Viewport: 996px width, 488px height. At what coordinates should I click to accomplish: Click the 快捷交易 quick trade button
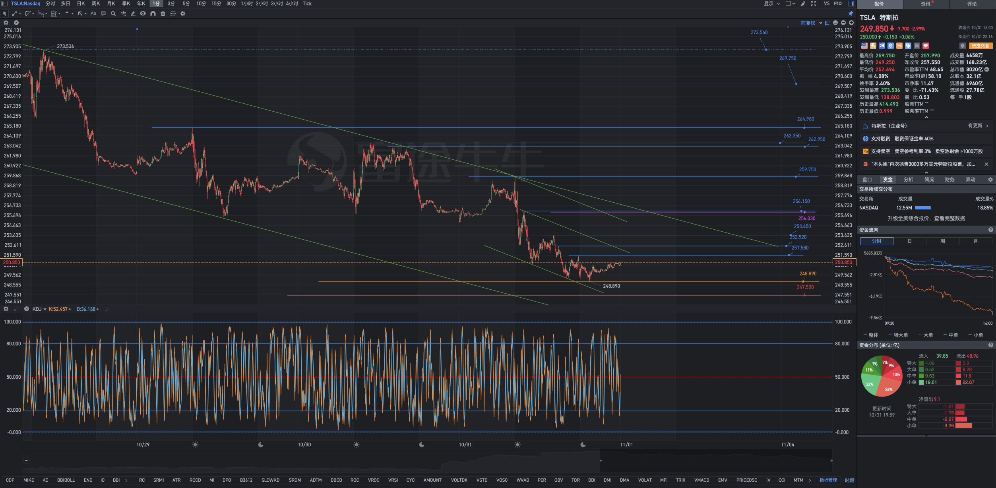[980, 46]
